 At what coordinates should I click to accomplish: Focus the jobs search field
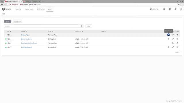42,26
